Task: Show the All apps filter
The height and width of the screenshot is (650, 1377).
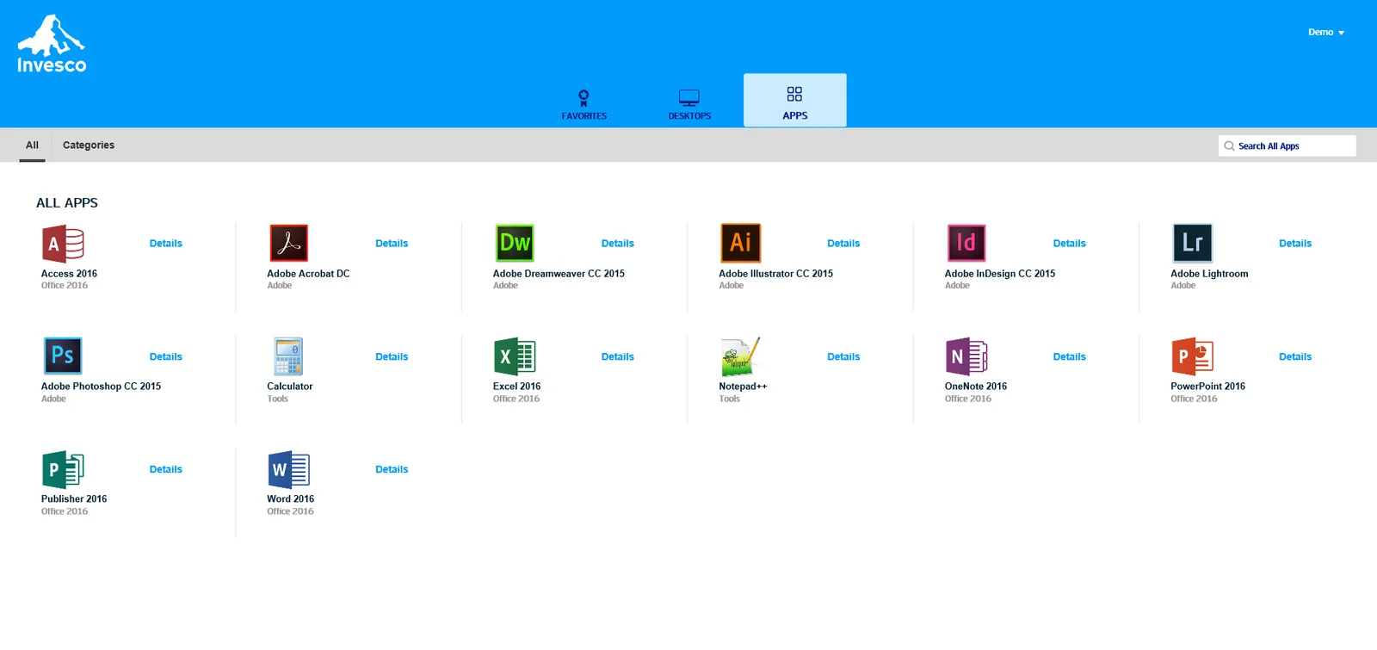Action: [x=32, y=145]
